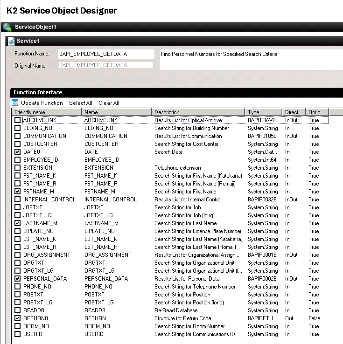Screen dimensions: 343x344
Task: Click 'BAPITOAV0' type cell
Action: 261,120
